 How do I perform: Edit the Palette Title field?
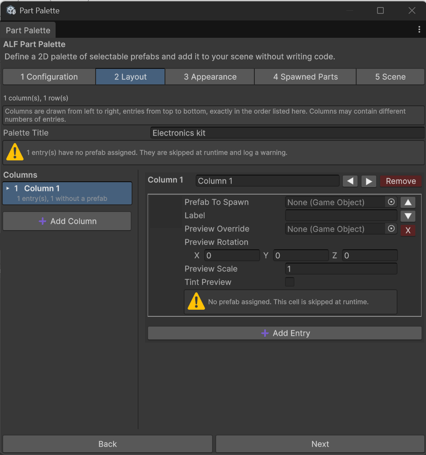pos(288,133)
